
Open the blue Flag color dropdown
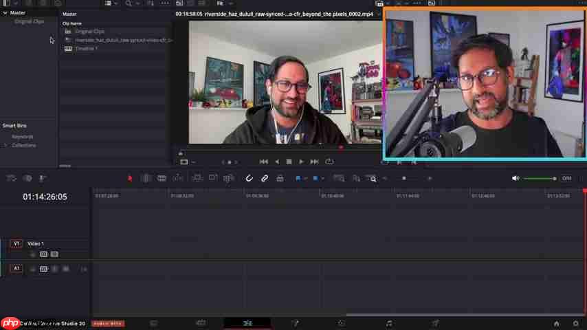(x=305, y=179)
